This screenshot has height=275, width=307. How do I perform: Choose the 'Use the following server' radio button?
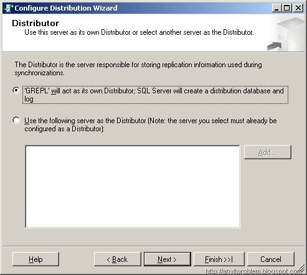pos(16,120)
